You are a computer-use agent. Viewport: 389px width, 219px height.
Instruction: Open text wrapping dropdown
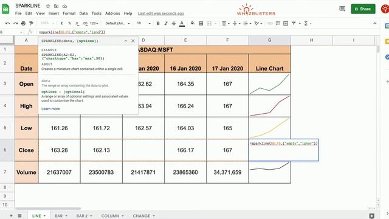point(247,23)
